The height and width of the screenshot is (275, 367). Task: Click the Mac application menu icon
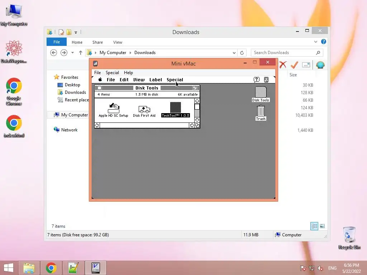pyautogui.click(x=266, y=79)
